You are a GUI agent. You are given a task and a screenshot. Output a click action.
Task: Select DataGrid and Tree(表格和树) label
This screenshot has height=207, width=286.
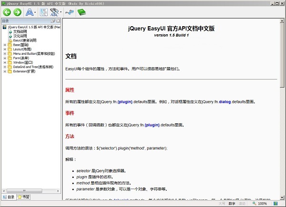[33, 67]
